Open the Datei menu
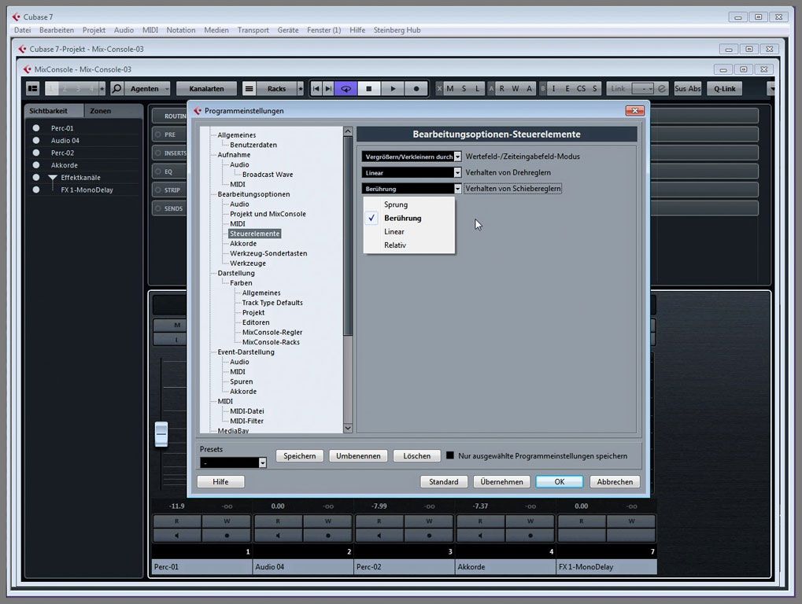 tap(23, 30)
